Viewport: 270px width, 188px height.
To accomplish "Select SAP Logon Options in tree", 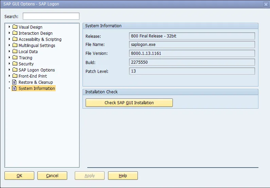I will tap(37, 70).
